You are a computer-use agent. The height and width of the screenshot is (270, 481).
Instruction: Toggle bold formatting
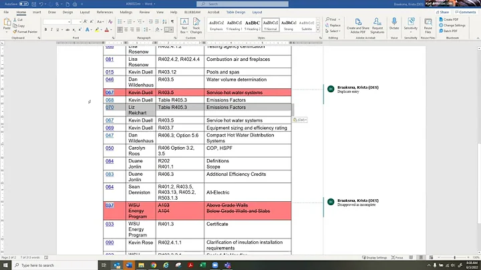click(45, 29)
